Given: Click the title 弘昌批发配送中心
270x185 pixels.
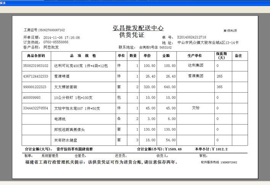Looking at the screenshot, I should (x=138, y=28).
